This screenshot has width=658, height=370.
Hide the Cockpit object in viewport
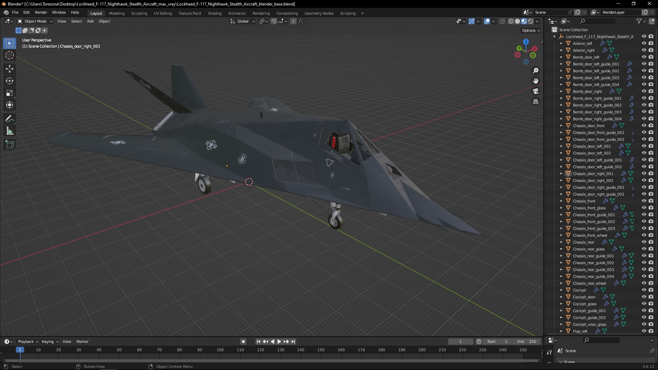[x=644, y=290]
